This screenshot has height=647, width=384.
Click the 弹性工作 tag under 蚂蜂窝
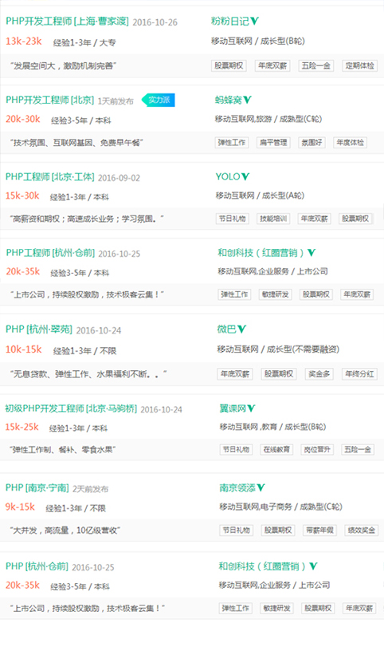click(232, 142)
